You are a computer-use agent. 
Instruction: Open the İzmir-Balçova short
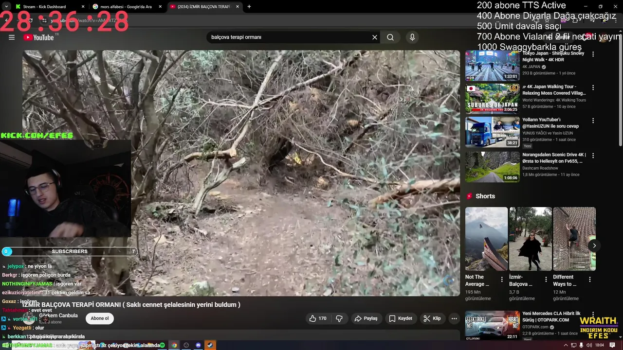(531, 239)
